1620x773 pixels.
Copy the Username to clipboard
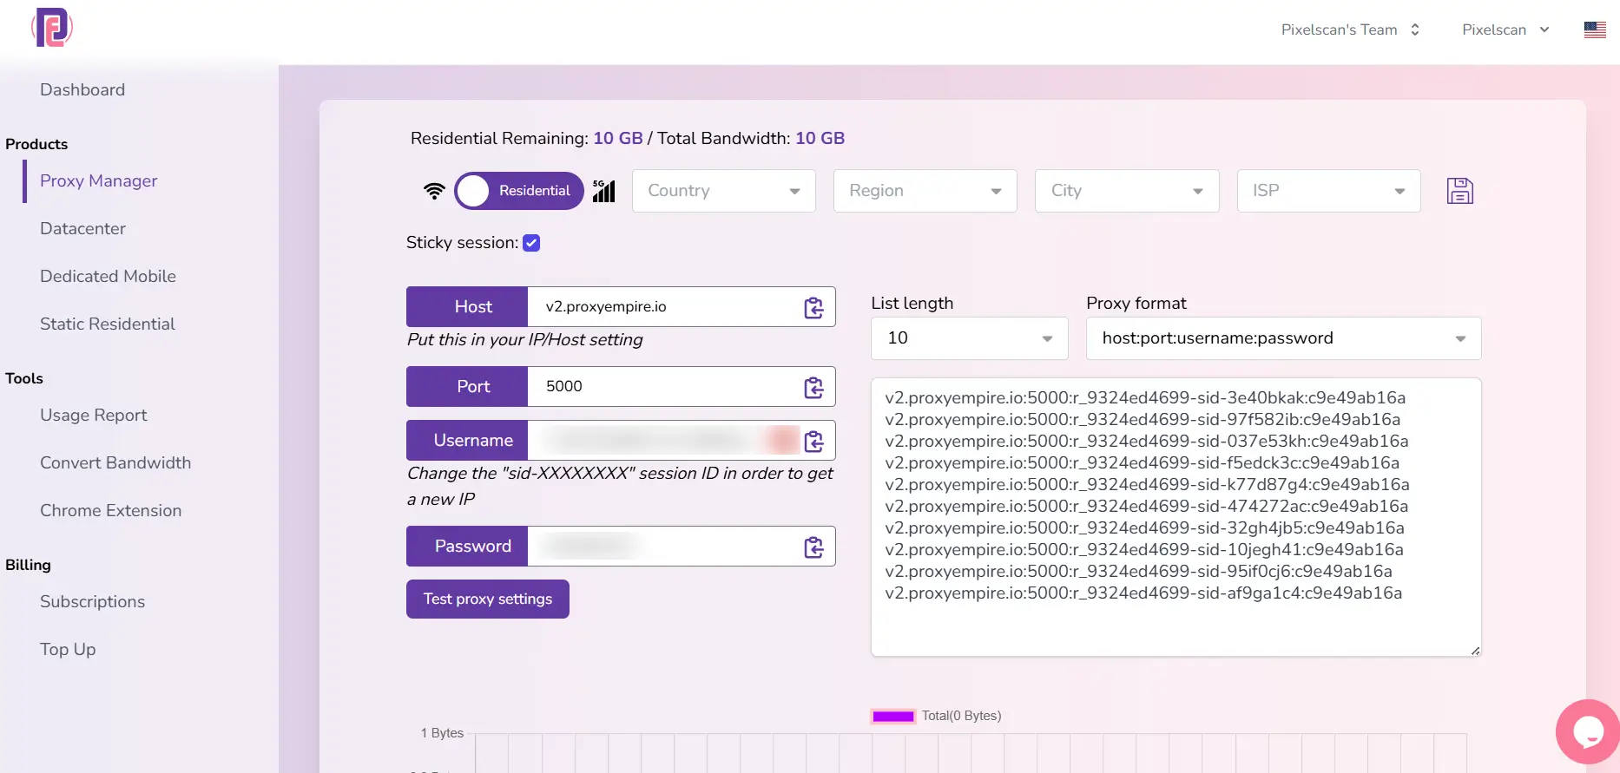(813, 441)
